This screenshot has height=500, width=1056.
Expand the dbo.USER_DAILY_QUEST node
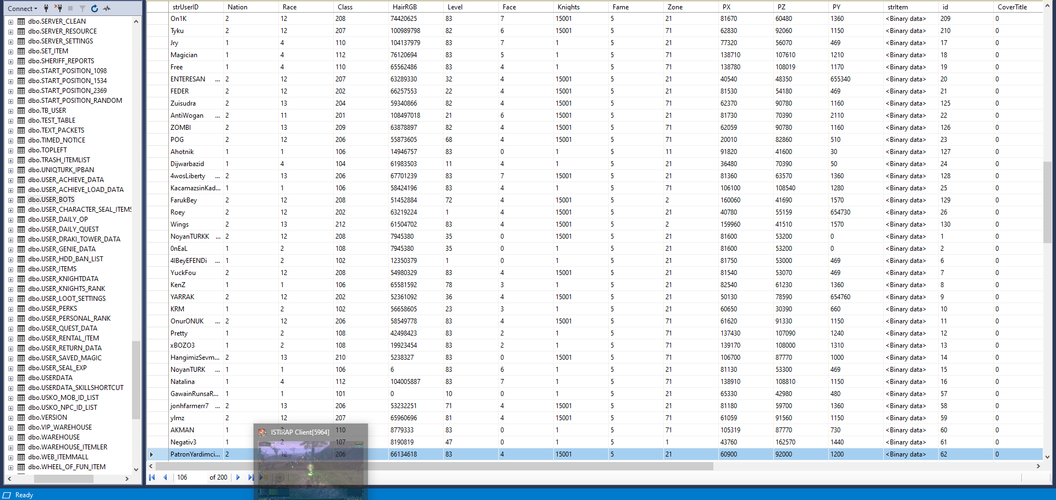(x=10, y=229)
